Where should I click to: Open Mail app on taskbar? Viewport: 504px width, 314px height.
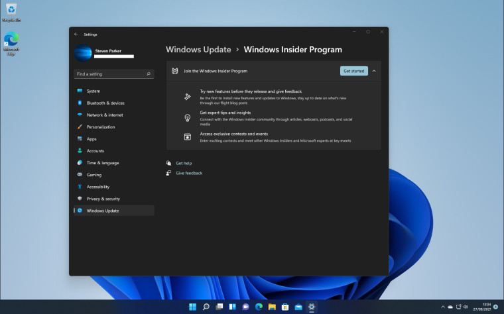(298, 307)
